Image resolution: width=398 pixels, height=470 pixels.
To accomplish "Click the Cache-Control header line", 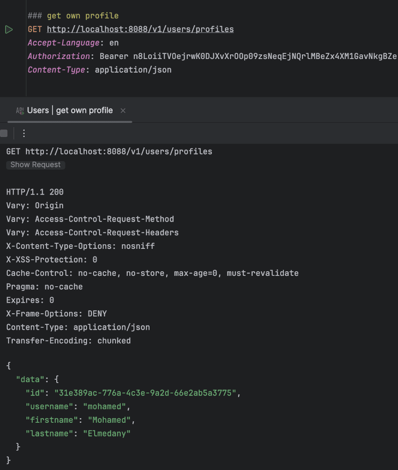I will click(152, 273).
